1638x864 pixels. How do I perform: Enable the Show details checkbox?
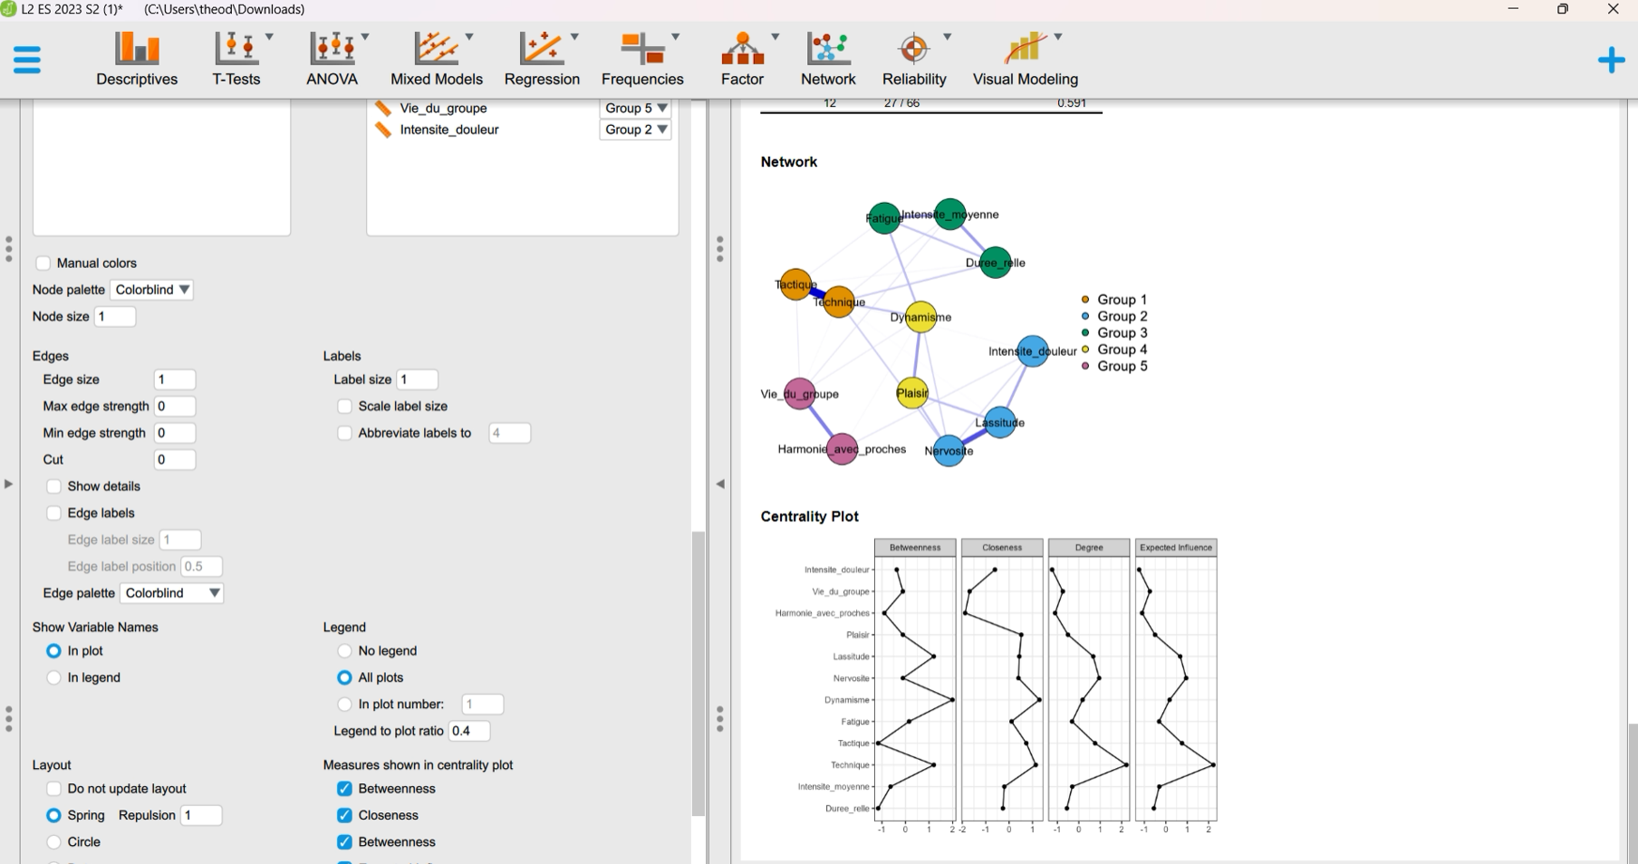(54, 486)
